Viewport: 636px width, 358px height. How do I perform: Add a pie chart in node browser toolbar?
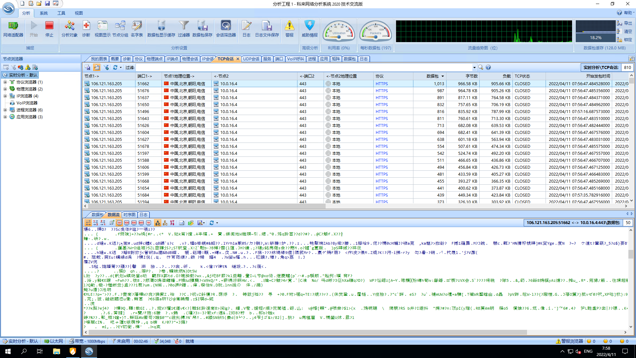[21, 67]
